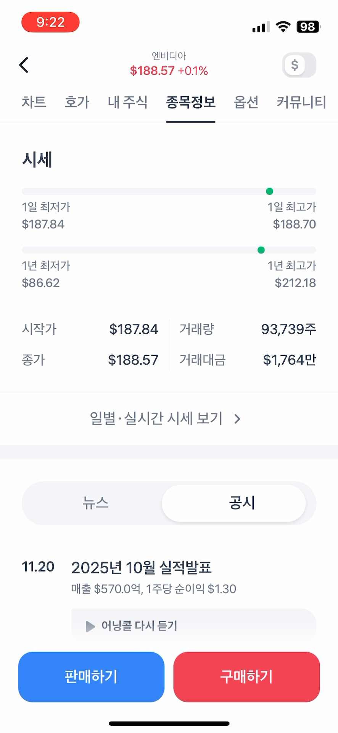Viewport: 338px width, 733px height.
Task: Select the 내 주식 tab
Action: pos(127,102)
